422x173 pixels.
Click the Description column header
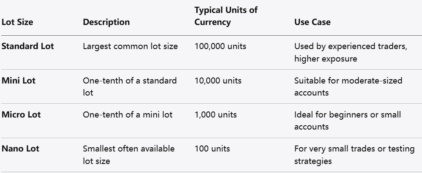tap(106, 22)
